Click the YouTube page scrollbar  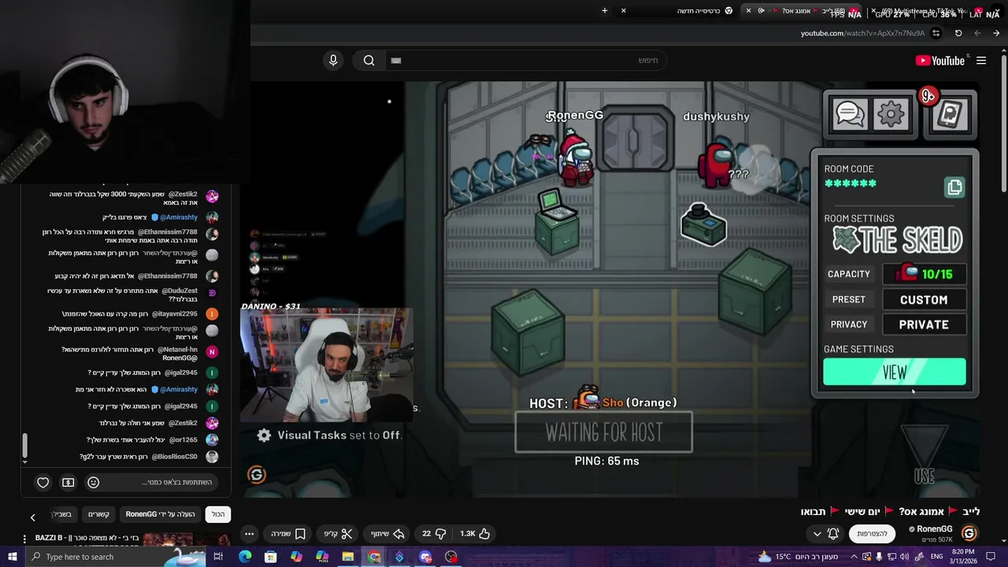coord(1004,122)
